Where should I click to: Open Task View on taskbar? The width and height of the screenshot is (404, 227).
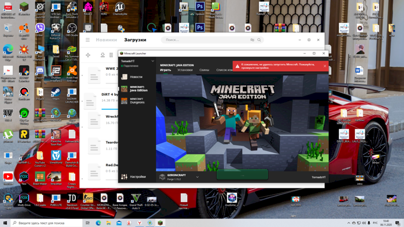(x=87, y=223)
